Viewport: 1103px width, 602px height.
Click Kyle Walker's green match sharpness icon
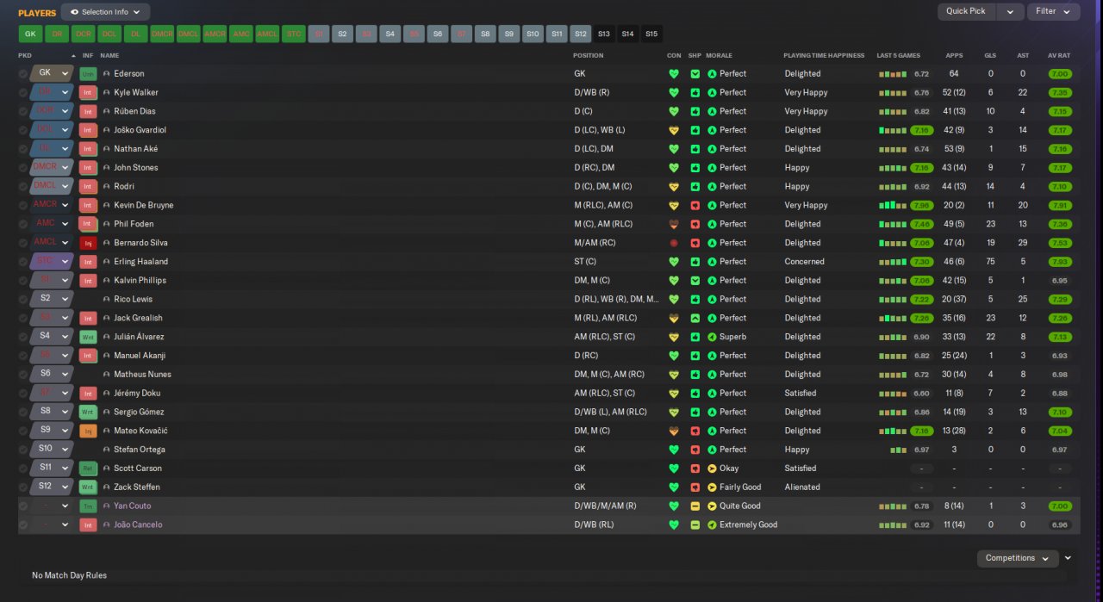695,92
